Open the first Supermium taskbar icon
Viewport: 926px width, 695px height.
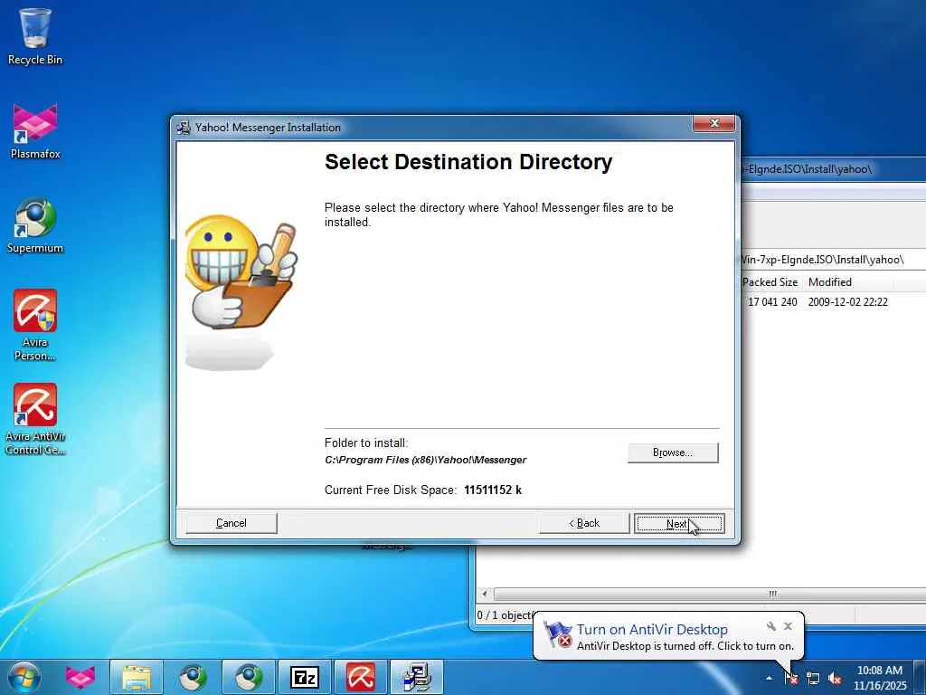pos(193,677)
